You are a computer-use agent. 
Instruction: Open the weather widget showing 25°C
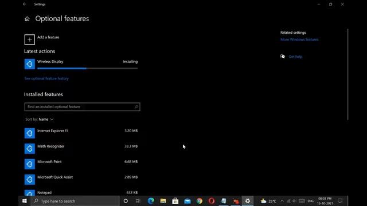coord(268,201)
